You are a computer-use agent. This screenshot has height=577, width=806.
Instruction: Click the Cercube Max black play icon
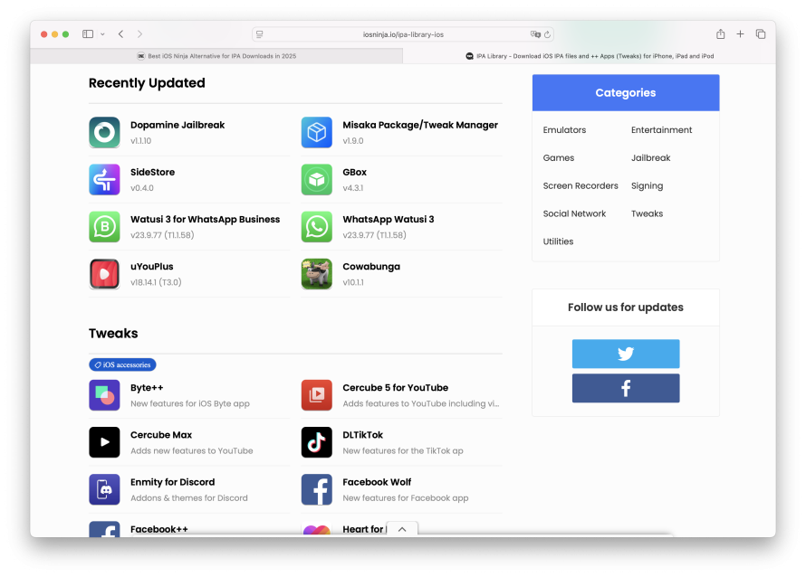tap(104, 442)
